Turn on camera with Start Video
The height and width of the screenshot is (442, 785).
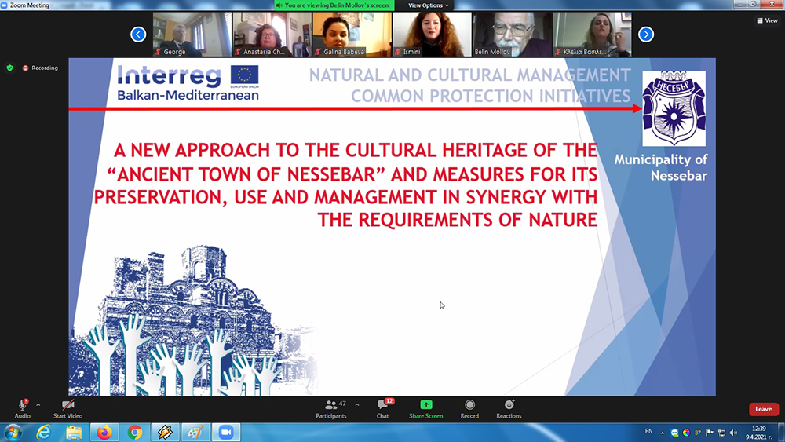[x=68, y=408]
